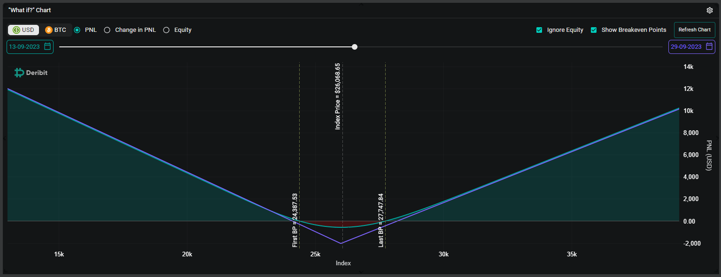Click the 6,000 value on PNL axis
Image resolution: width=721 pixels, height=277 pixels.
[691, 155]
